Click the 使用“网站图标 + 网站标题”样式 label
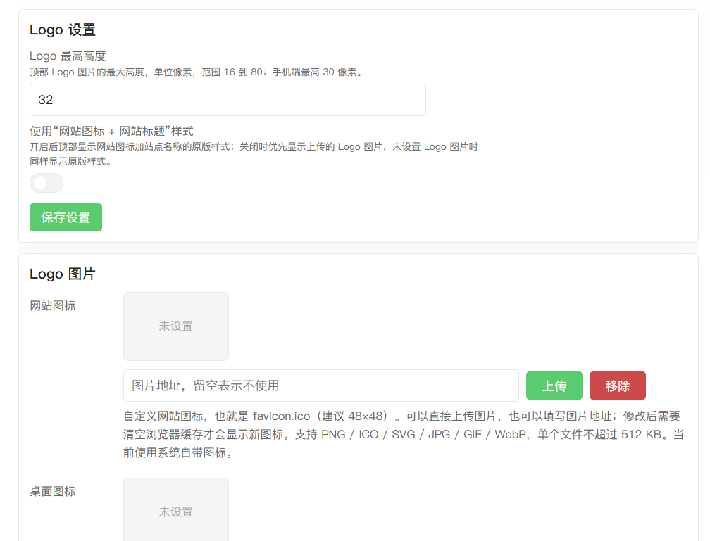The image size is (710, 541). point(111,131)
